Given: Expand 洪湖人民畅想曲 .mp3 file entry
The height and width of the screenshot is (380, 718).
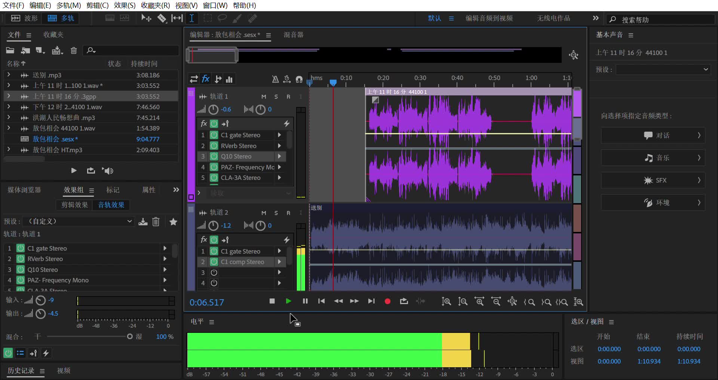Looking at the screenshot, I should coord(9,117).
